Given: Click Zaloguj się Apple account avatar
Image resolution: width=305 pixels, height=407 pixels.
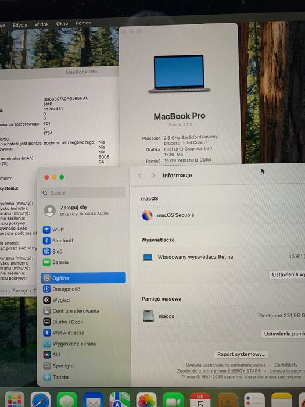Looking at the screenshot, I should [x=50, y=210].
